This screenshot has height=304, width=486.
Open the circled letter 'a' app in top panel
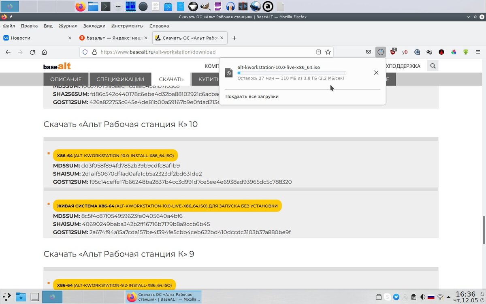(268, 6)
